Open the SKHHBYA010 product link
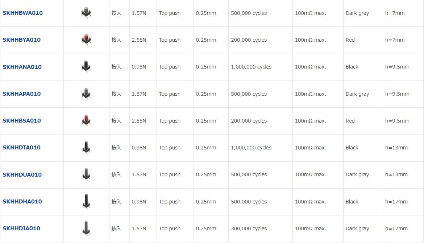Viewport: 424px width, 243px height. tap(22, 40)
